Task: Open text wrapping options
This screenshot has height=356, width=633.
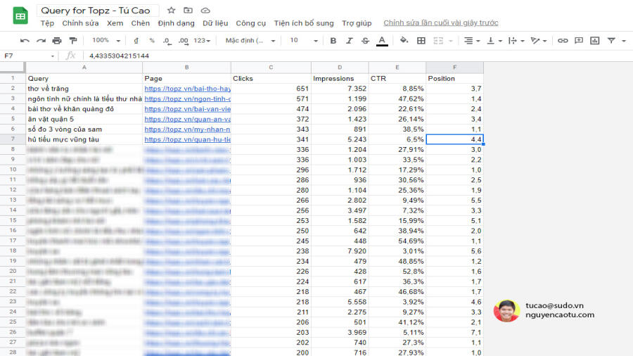Action: 516,40
